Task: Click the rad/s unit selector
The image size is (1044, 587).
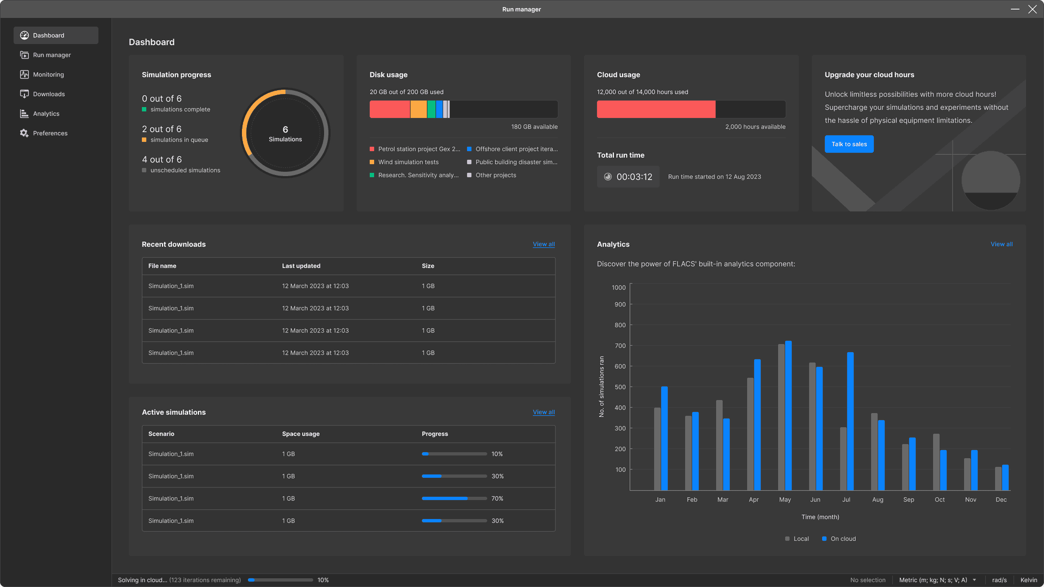Action: 999,580
